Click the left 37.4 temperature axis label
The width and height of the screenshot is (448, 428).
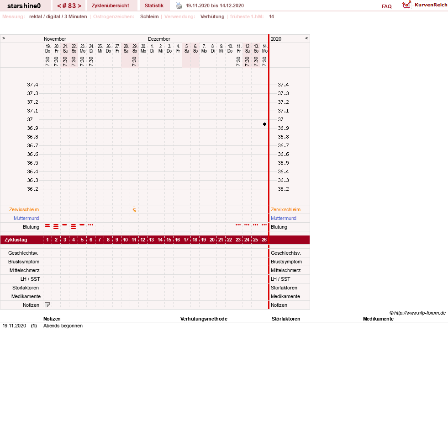(x=32, y=85)
